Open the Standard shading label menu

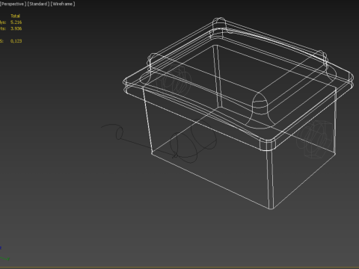39,4
